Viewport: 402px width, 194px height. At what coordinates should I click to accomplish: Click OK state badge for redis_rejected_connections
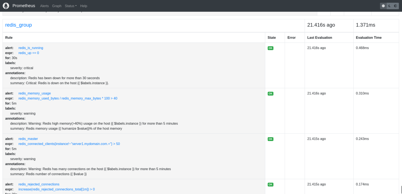(x=270, y=185)
